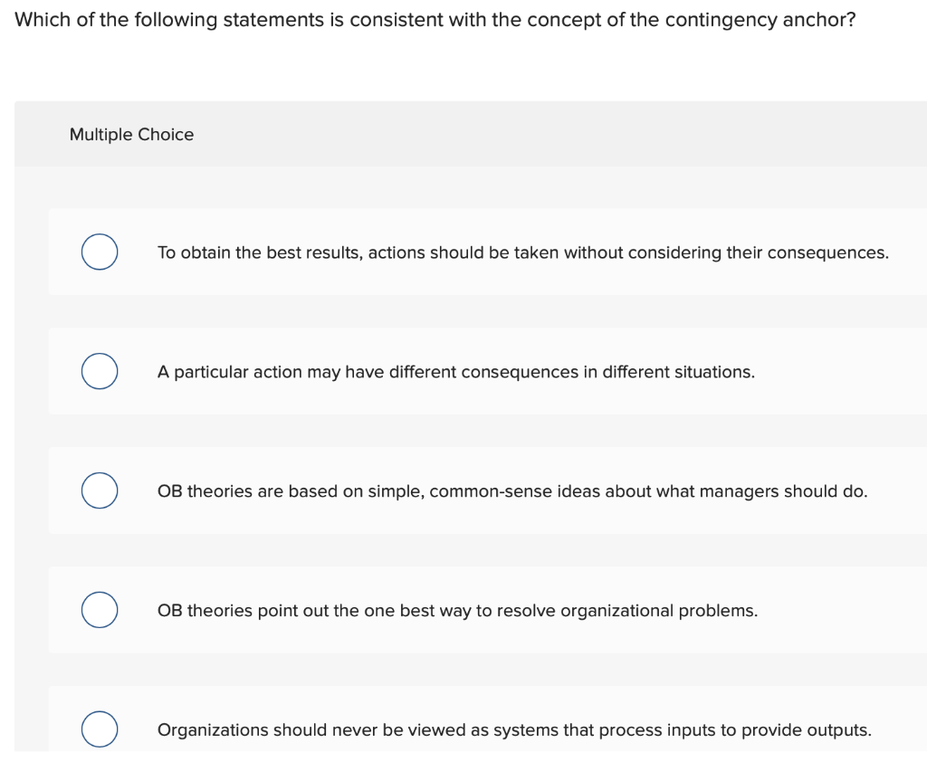Viewport: 927px width, 762px height.
Task: Pick radio button for 'one best way' answer
Action: tap(100, 609)
